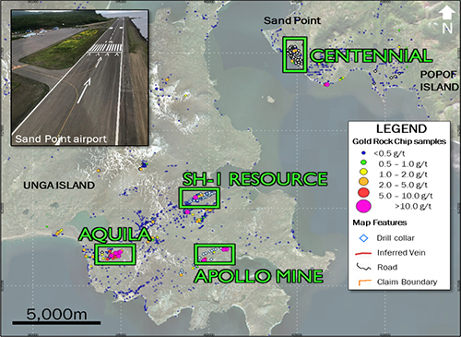
Task: Click the >10.0 g/t legend text
Action: [413, 206]
